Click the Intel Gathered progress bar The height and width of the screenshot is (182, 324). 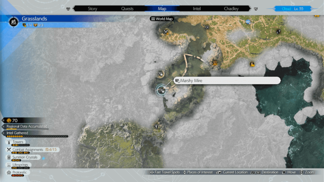(36, 136)
